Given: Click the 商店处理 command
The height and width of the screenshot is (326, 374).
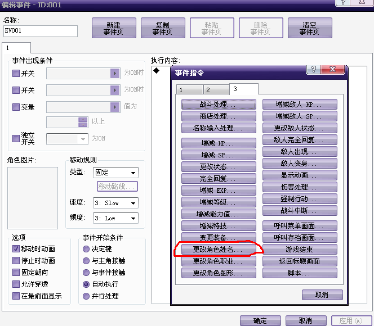Looking at the screenshot, I should (x=219, y=116).
